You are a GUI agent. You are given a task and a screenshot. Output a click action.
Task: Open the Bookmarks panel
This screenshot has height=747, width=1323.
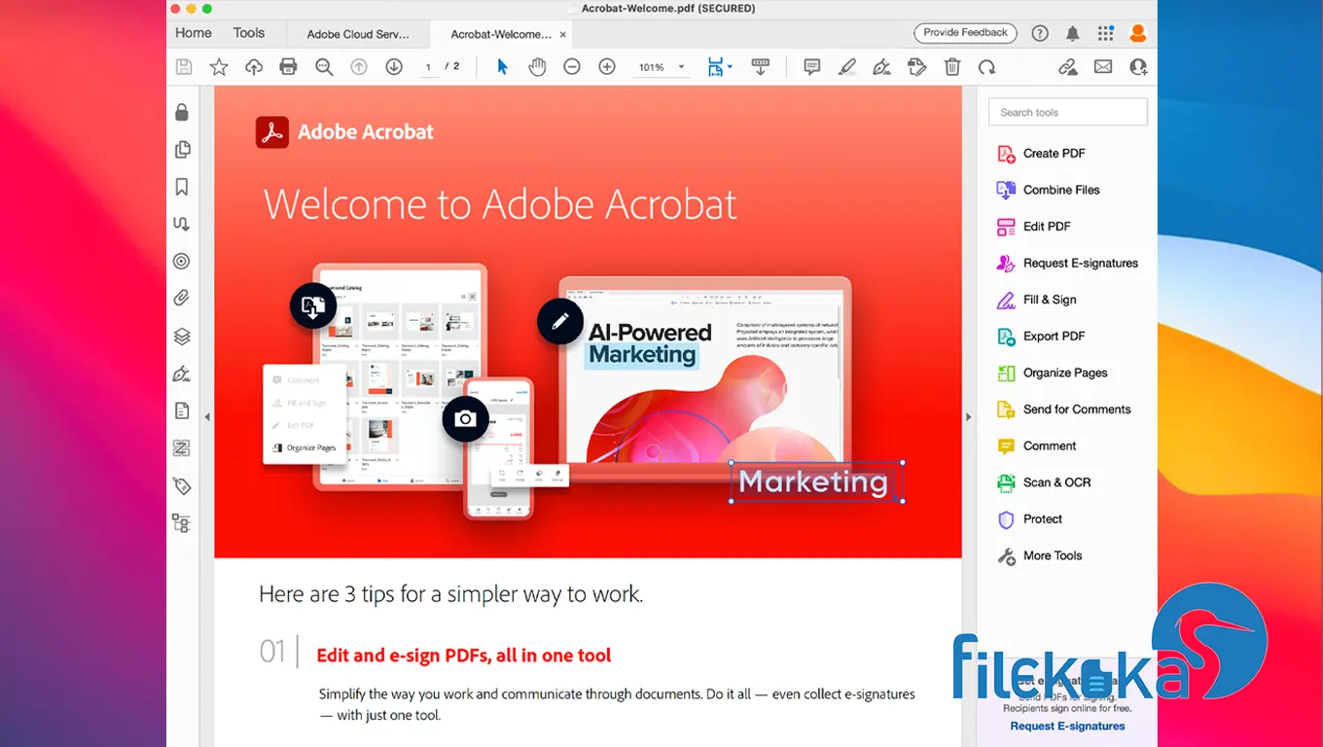182,187
